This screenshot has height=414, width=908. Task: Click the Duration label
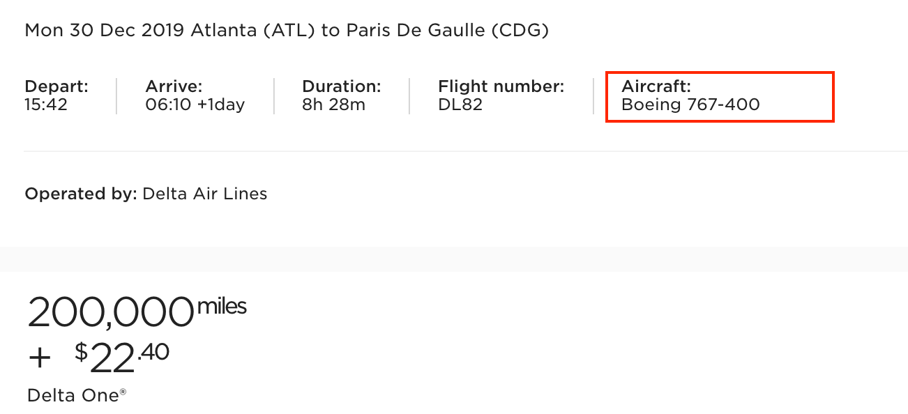point(341,87)
